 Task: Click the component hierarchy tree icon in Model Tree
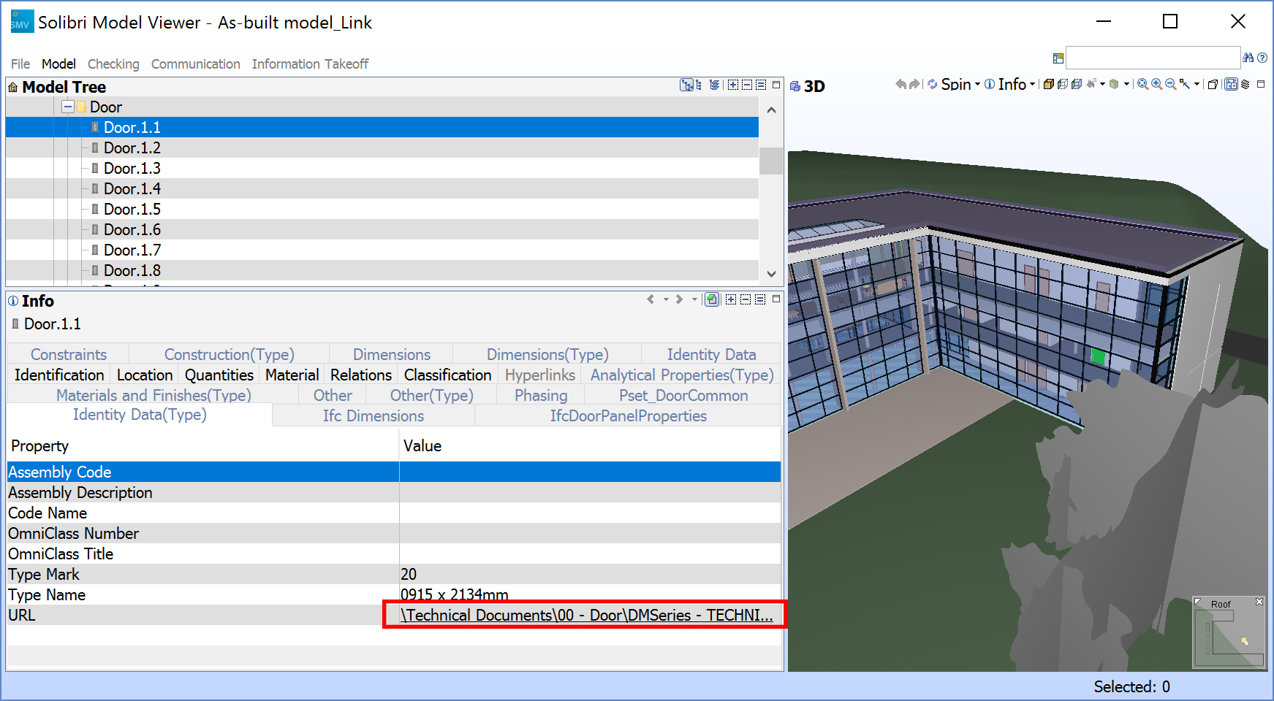699,85
